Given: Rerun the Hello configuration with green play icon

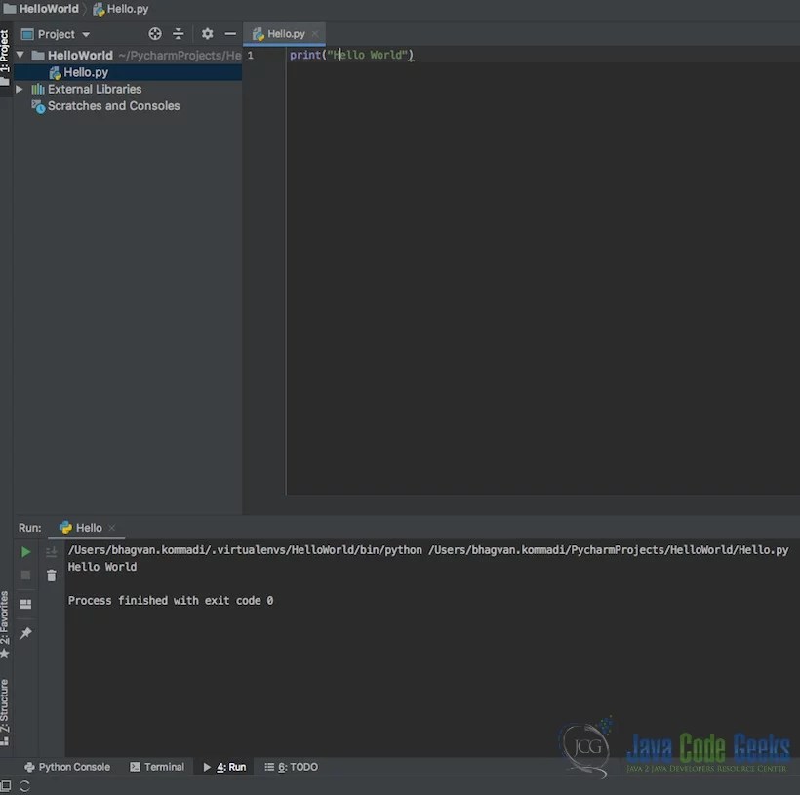Looking at the screenshot, I should point(24,550).
